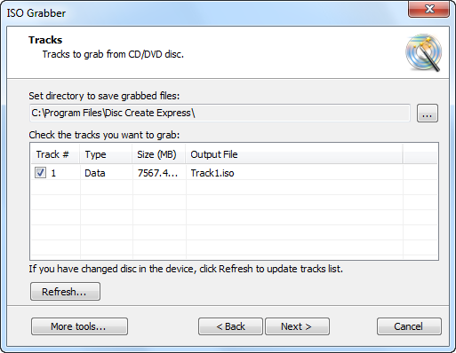This screenshot has height=353, width=456.
Task: Select the 7567.4 size cell
Action: tap(157, 173)
